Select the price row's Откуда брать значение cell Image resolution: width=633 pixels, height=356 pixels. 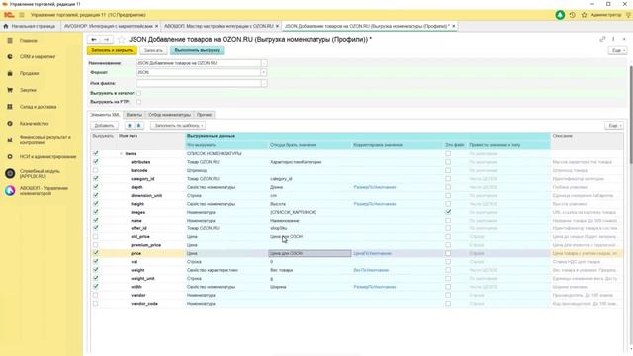click(x=310, y=253)
